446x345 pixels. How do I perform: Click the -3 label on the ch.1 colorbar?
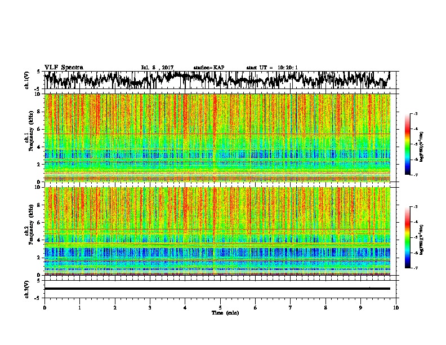click(416, 113)
